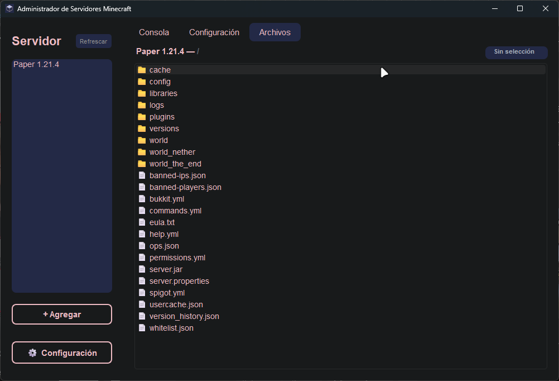The width and height of the screenshot is (559, 381).
Task: Select server.jar file name
Action: coord(166,270)
